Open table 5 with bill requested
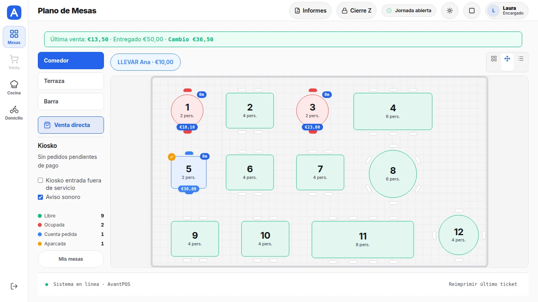Viewport: 538px width, 302px height. [x=189, y=172]
